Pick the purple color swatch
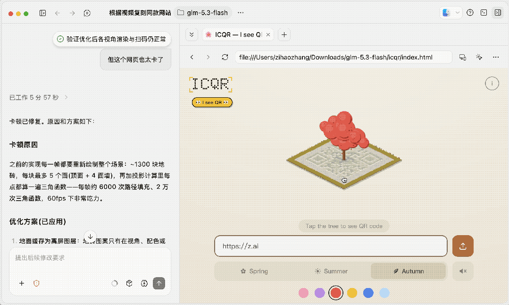509x305 pixels. click(320, 293)
